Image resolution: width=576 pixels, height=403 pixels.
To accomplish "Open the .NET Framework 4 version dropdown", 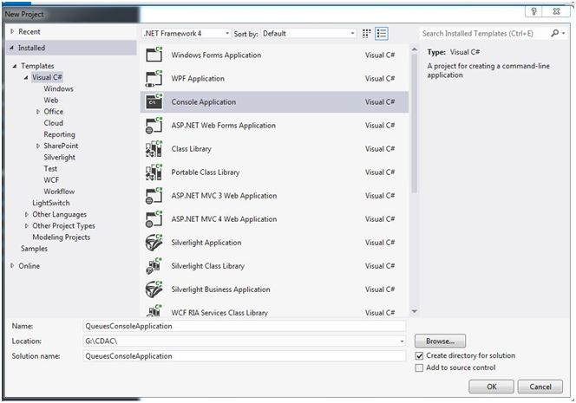I will (187, 34).
